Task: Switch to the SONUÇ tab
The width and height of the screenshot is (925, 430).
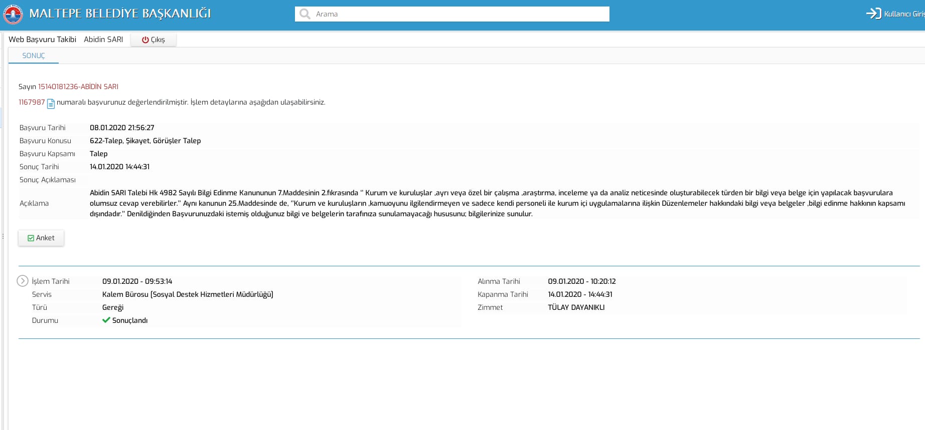Action: click(x=34, y=56)
